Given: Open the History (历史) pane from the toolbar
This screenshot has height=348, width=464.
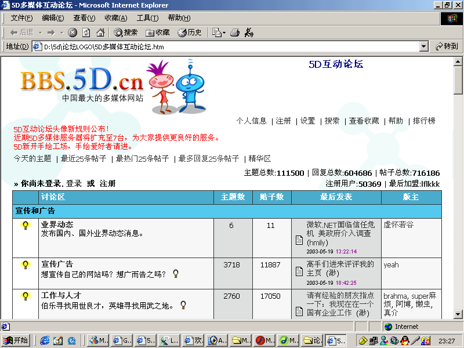Looking at the screenshot, I should click(190, 32).
